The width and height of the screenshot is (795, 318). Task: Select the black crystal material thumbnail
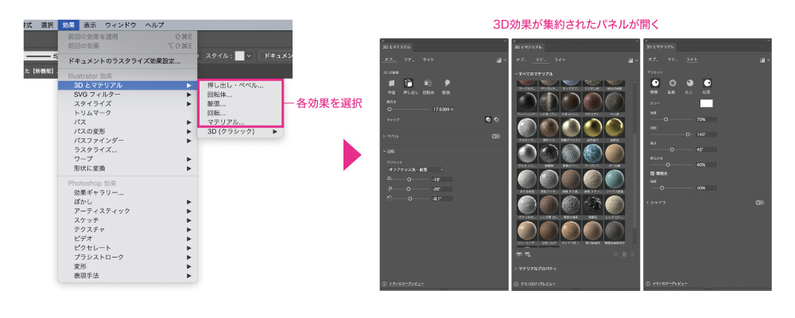[x=592, y=204]
